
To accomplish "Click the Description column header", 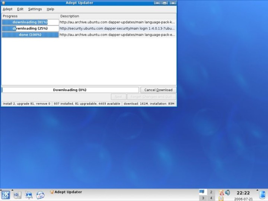I will click(x=118, y=16).
